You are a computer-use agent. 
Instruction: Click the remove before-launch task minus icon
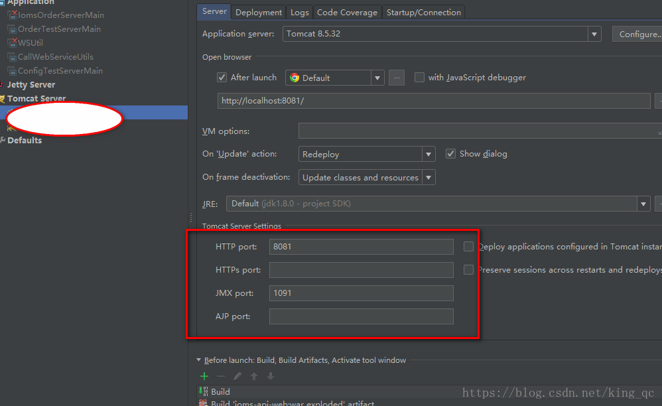click(x=221, y=376)
